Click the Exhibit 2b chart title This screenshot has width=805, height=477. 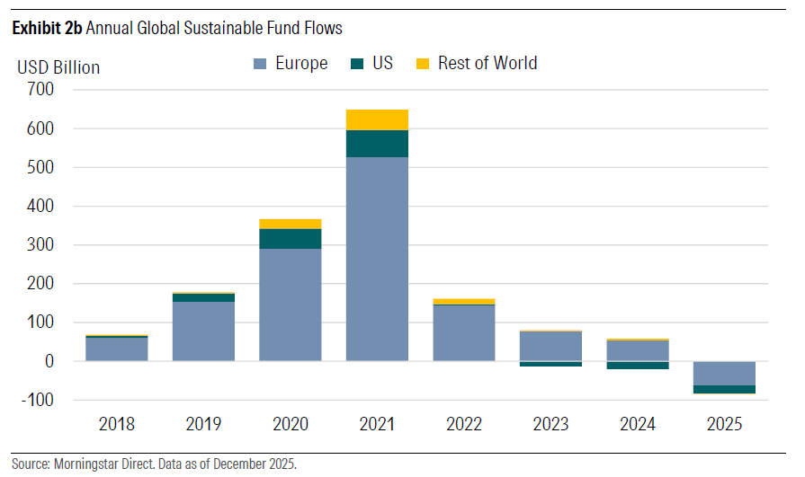pos(177,29)
